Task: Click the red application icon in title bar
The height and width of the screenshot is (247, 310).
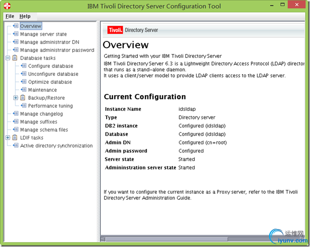Action: (x=7, y=6)
